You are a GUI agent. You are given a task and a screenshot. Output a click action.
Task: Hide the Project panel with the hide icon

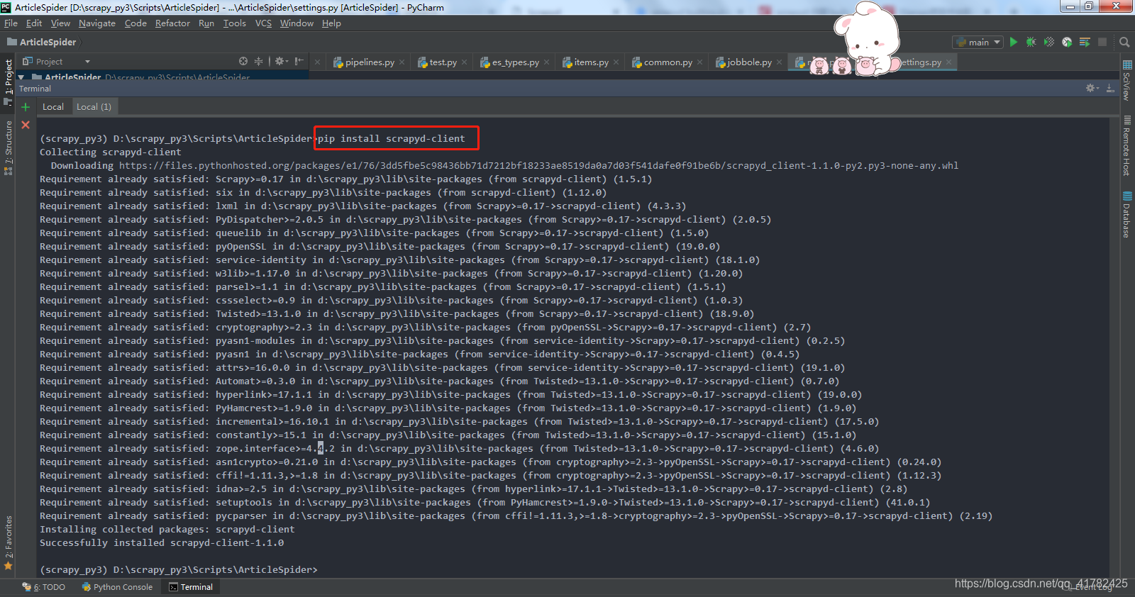pos(299,62)
